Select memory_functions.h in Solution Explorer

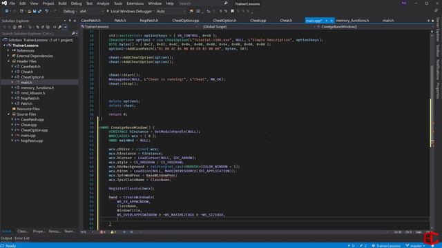(37, 87)
